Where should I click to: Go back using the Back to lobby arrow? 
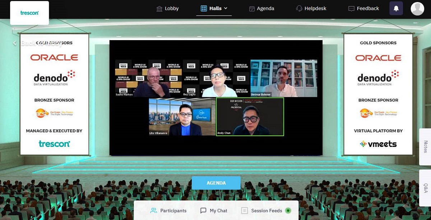(15, 43)
